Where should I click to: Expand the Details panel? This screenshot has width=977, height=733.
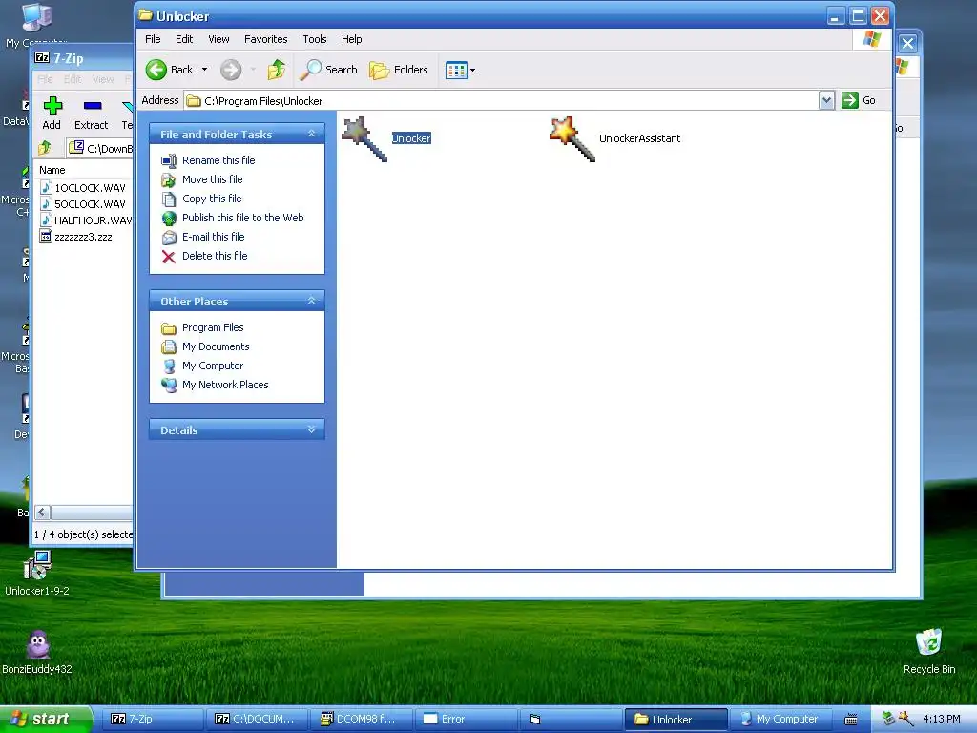point(312,430)
